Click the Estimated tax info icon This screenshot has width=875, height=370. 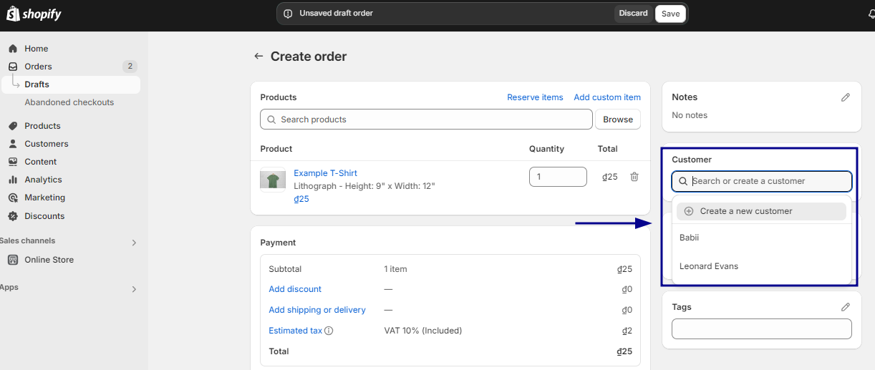pos(329,331)
